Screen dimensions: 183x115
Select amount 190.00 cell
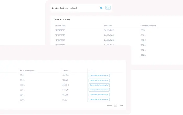pos(65,80)
